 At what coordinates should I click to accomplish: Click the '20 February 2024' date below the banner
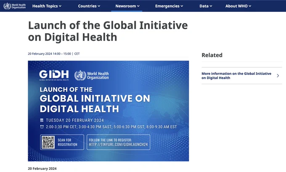(x=42, y=169)
